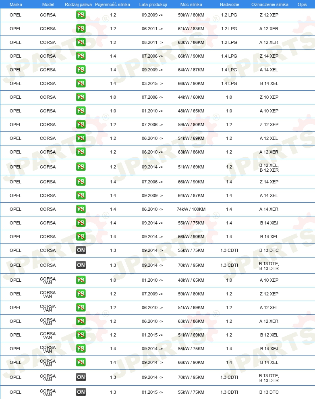
Task: Click PB icon in the CORSA VAN 66kW / 90KM row
Action: 81,362
